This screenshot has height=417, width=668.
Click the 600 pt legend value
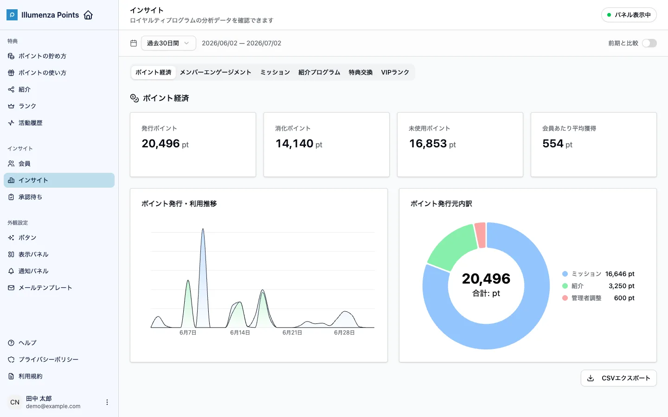624,298
